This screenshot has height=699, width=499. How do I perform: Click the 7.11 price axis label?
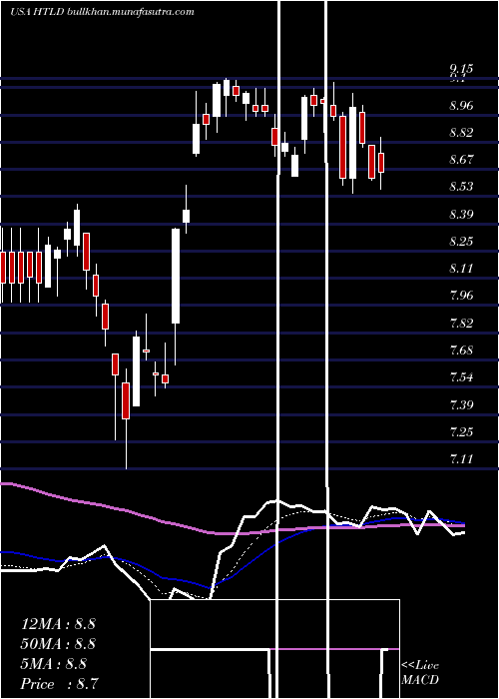point(461,459)
